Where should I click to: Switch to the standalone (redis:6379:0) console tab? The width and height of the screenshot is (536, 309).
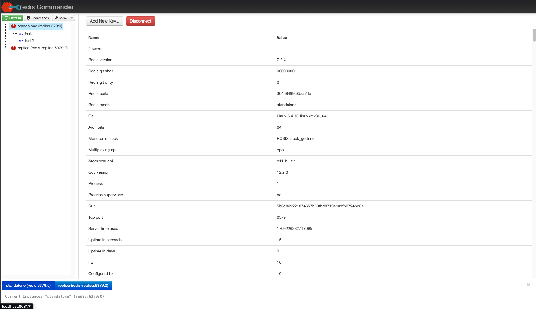28,286
